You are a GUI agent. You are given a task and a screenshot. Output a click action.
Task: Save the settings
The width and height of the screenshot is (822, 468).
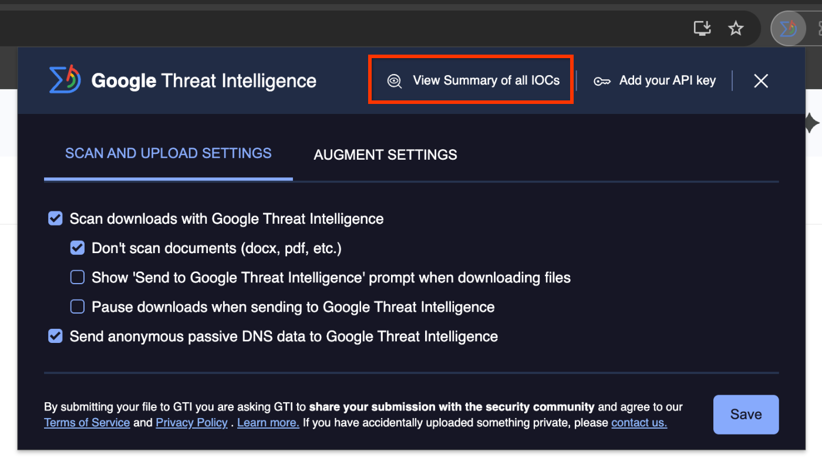point(746,415)
